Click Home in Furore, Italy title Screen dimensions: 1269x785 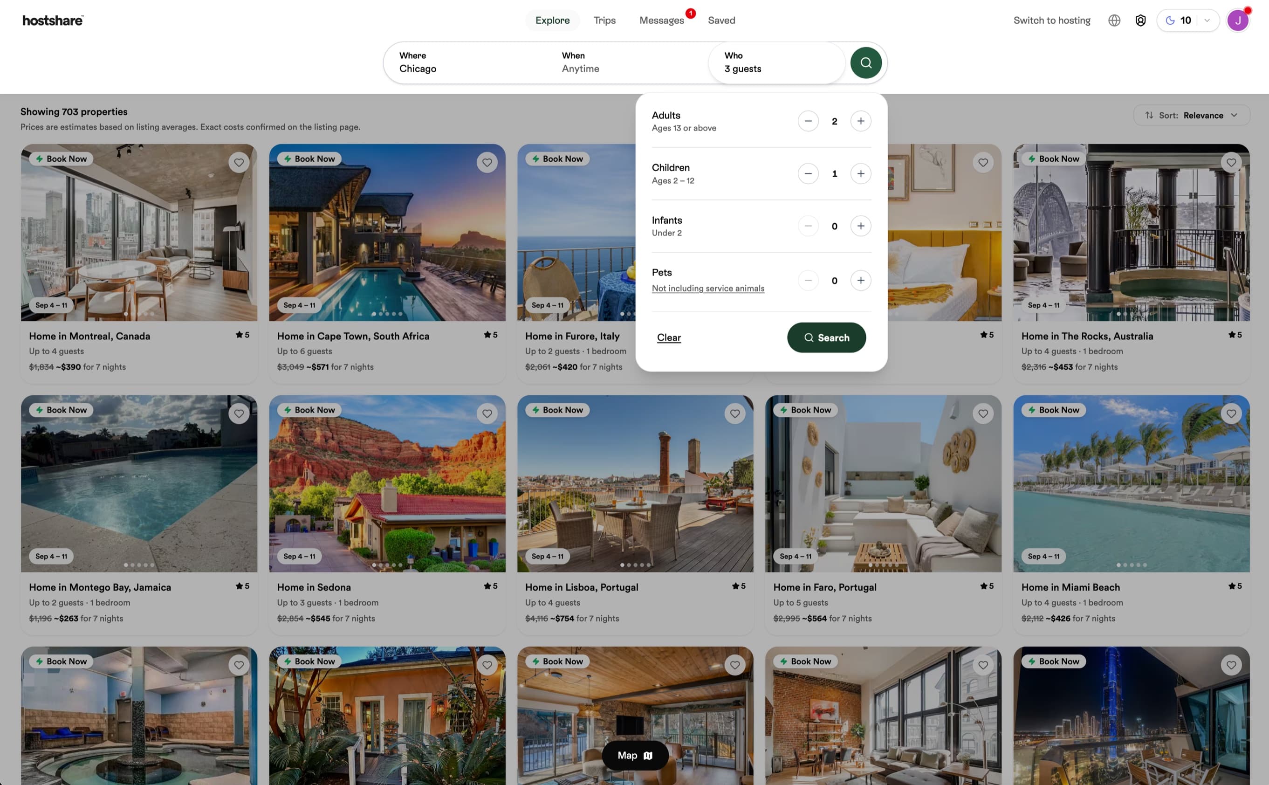pos(572,337)
